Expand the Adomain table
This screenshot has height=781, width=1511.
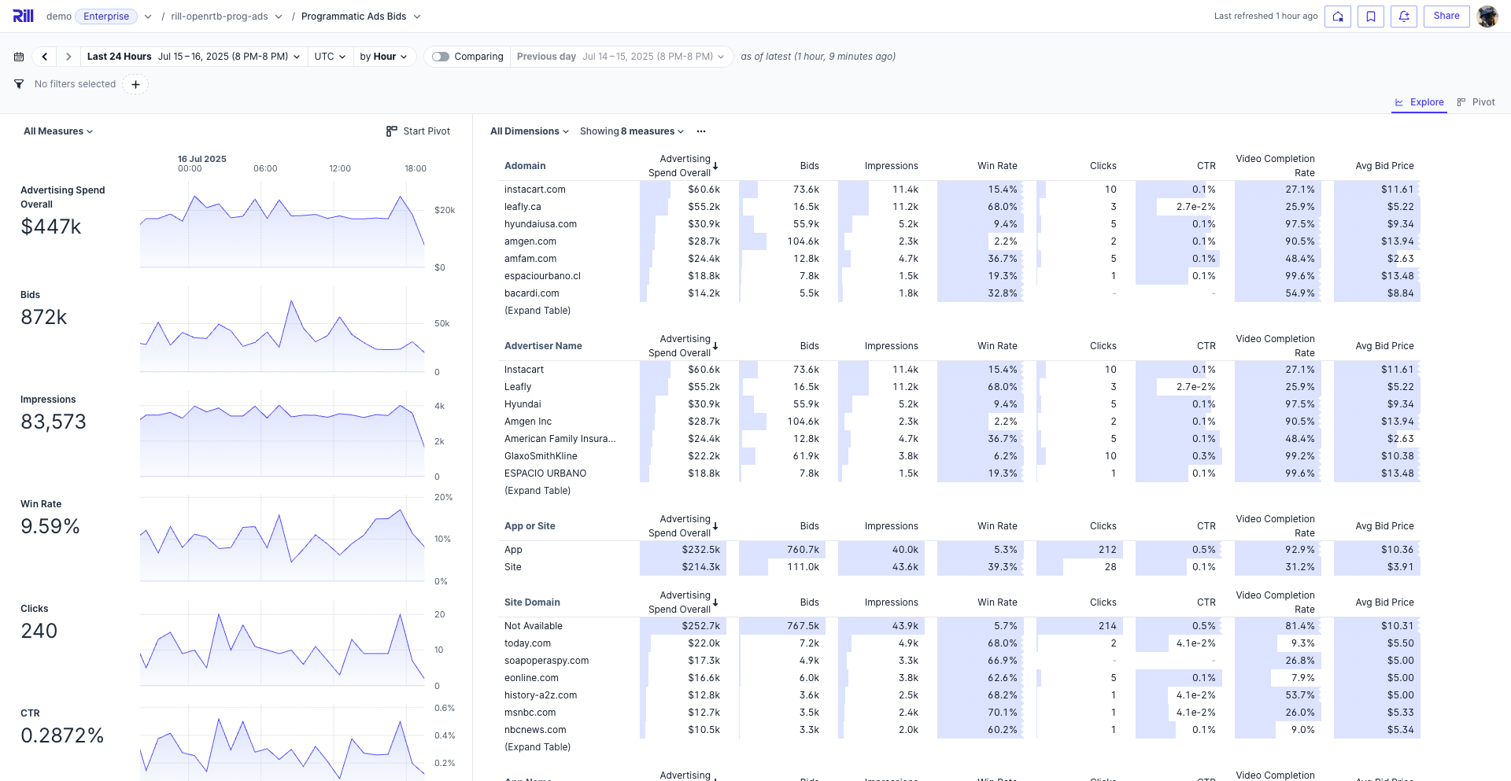tap(538, 310)
